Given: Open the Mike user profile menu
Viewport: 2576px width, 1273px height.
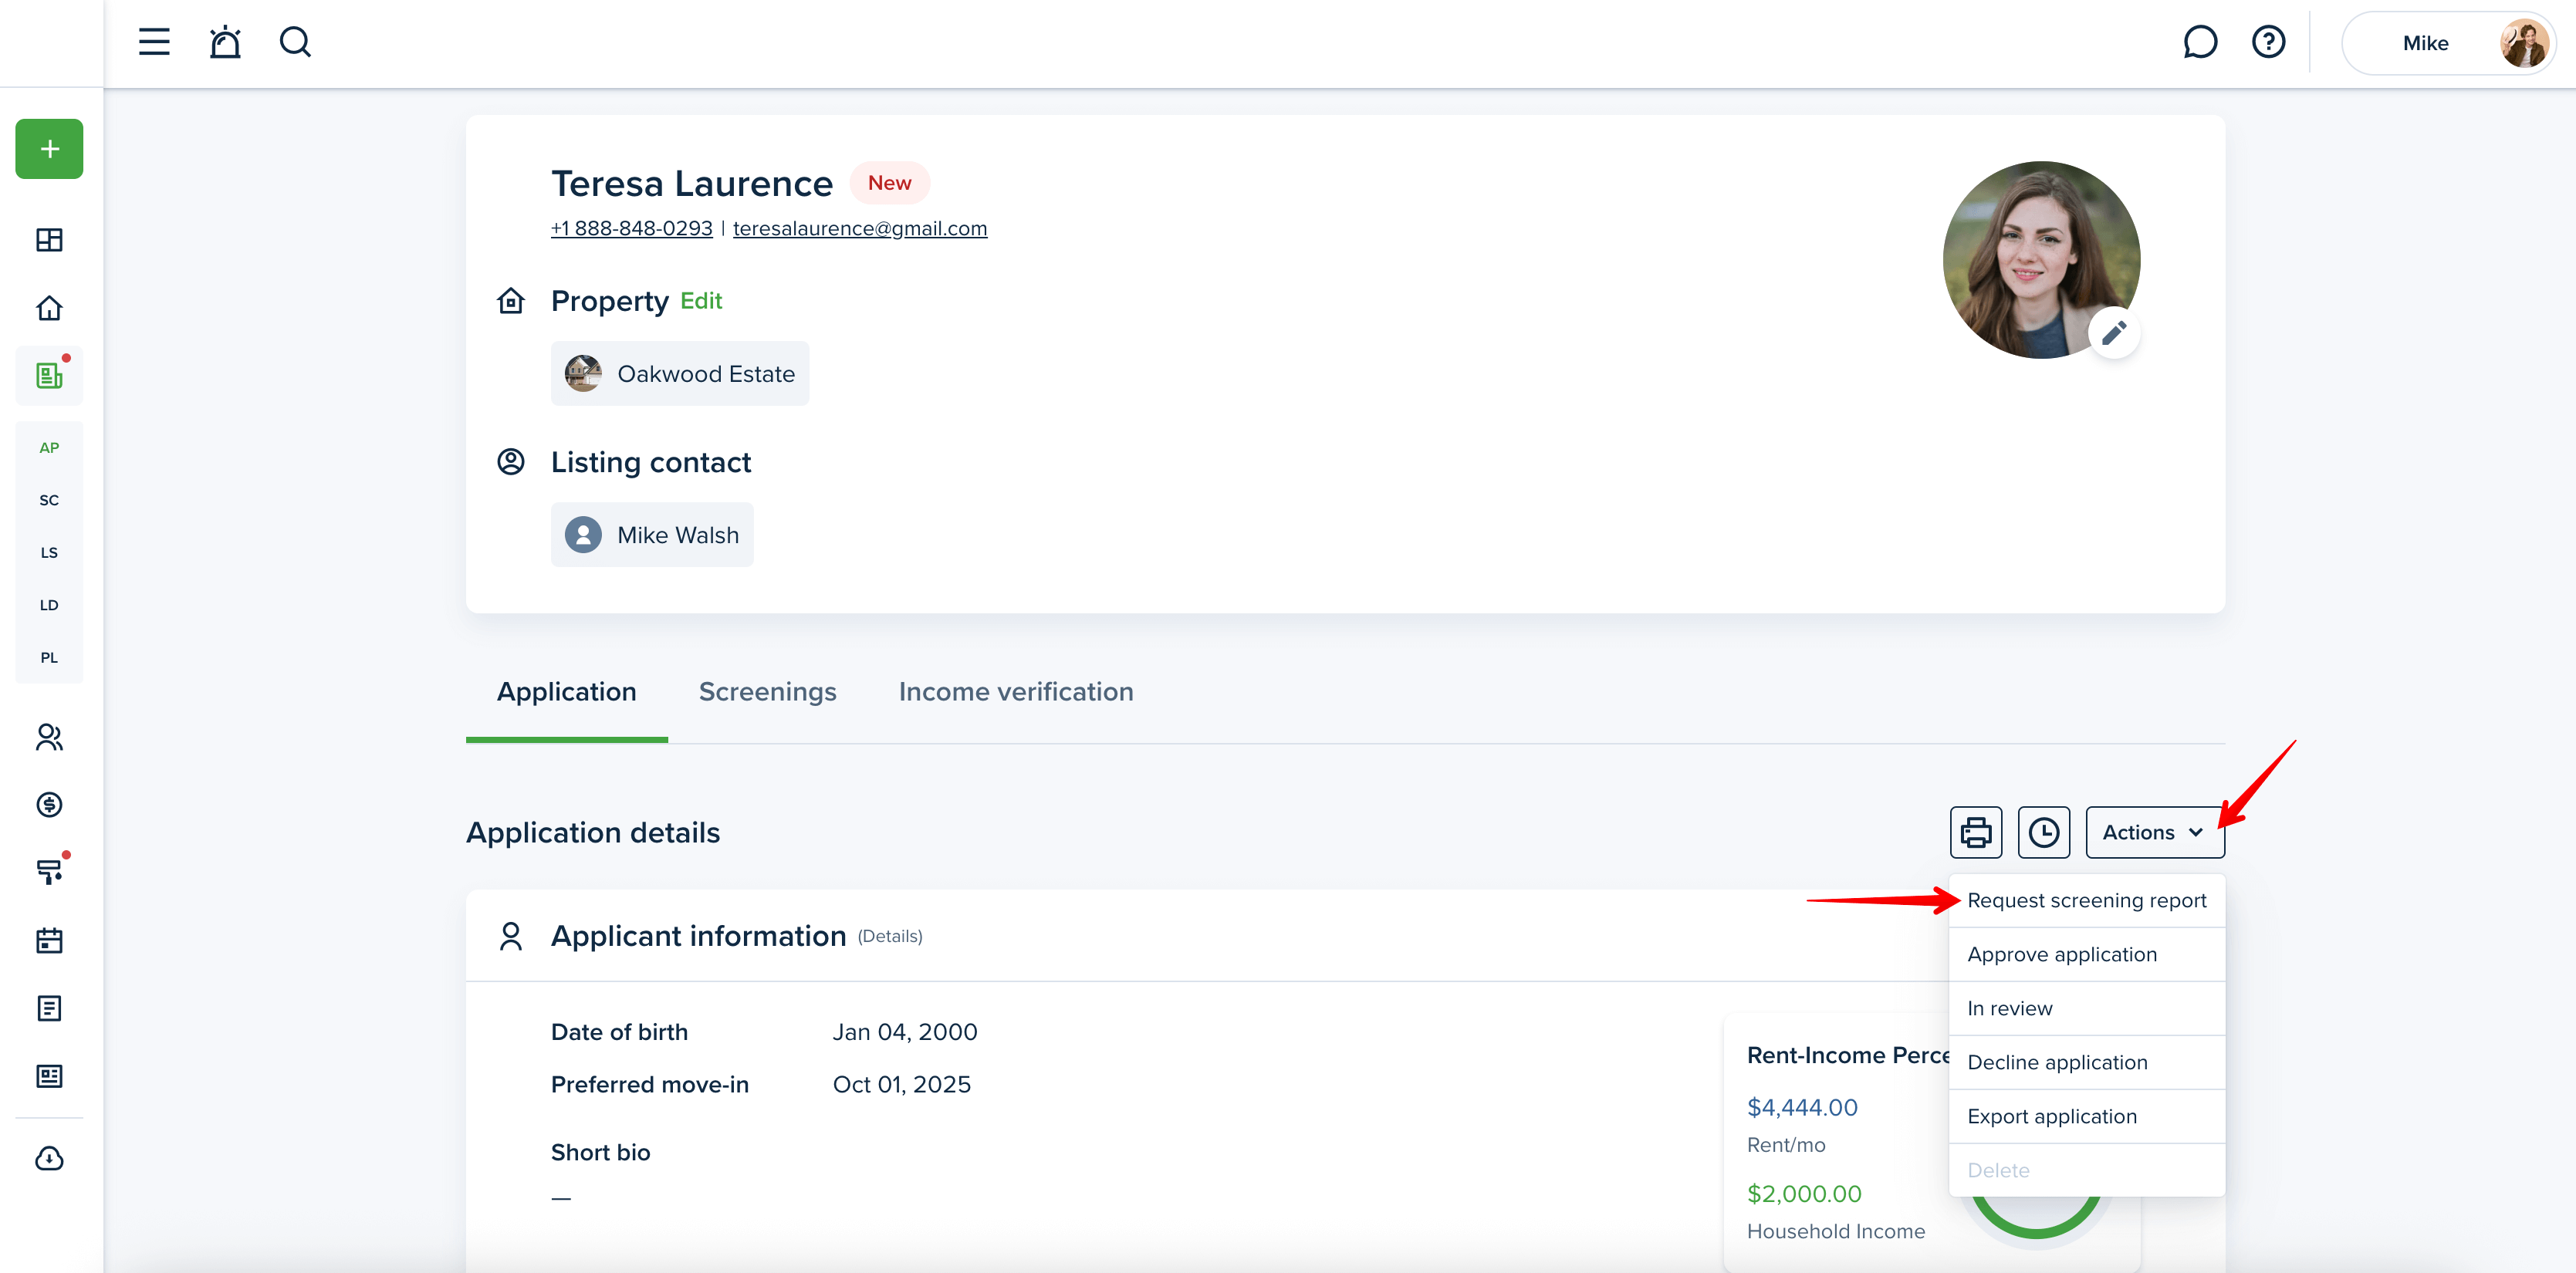Looking at the screenshot, I should tap(2449, 43).
